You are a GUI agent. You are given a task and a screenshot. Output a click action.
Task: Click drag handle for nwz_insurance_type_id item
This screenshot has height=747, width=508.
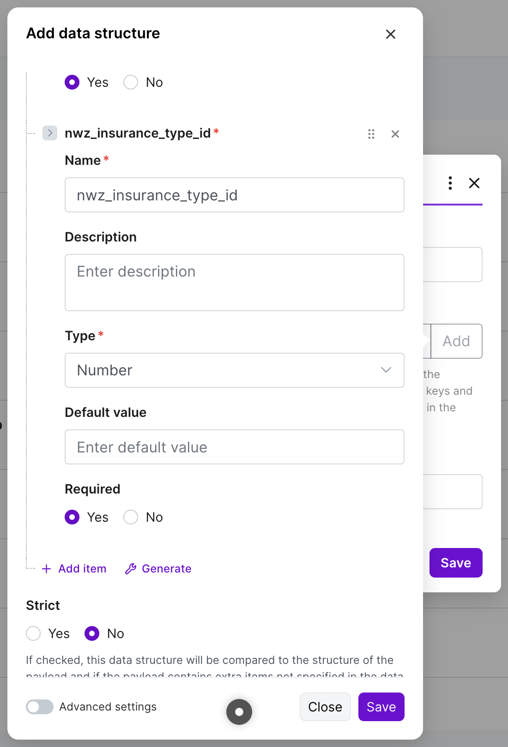tap(371, 134)
